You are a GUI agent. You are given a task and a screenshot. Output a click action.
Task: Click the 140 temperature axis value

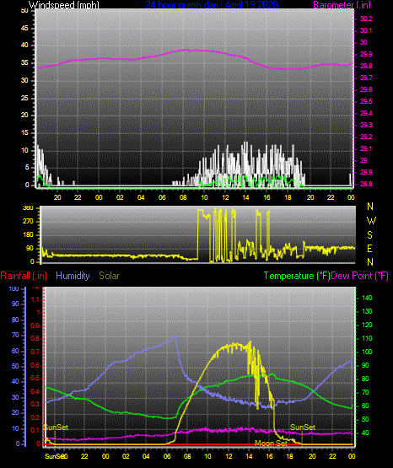tap(367, 298)
